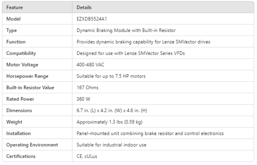Click the Installation row's panel-mounted description
The height and width of the screenshot is (165, 257).
pyautogui.click(x=150, y=133)
